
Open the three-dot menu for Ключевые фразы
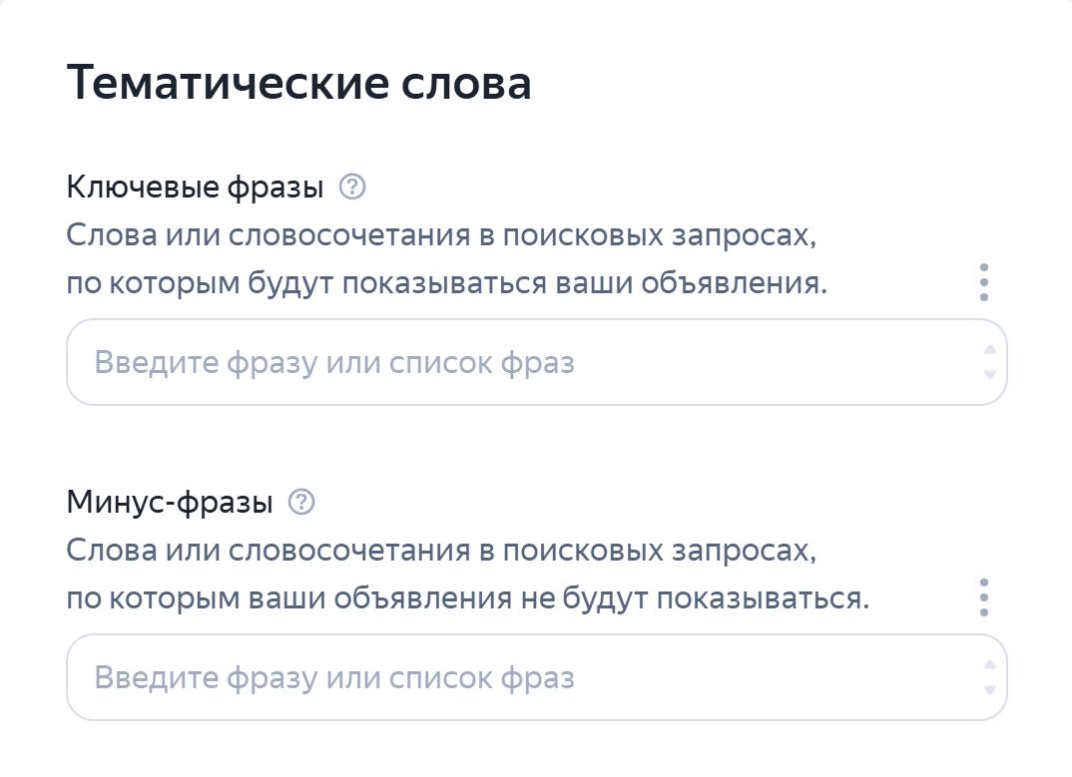pos(984,282)
